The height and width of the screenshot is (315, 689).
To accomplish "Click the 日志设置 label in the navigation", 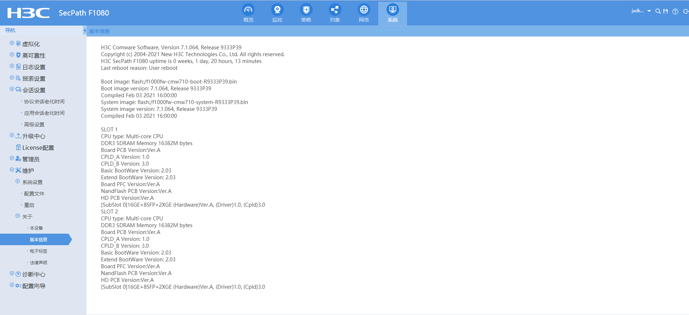I will click(x=34, y=67).
